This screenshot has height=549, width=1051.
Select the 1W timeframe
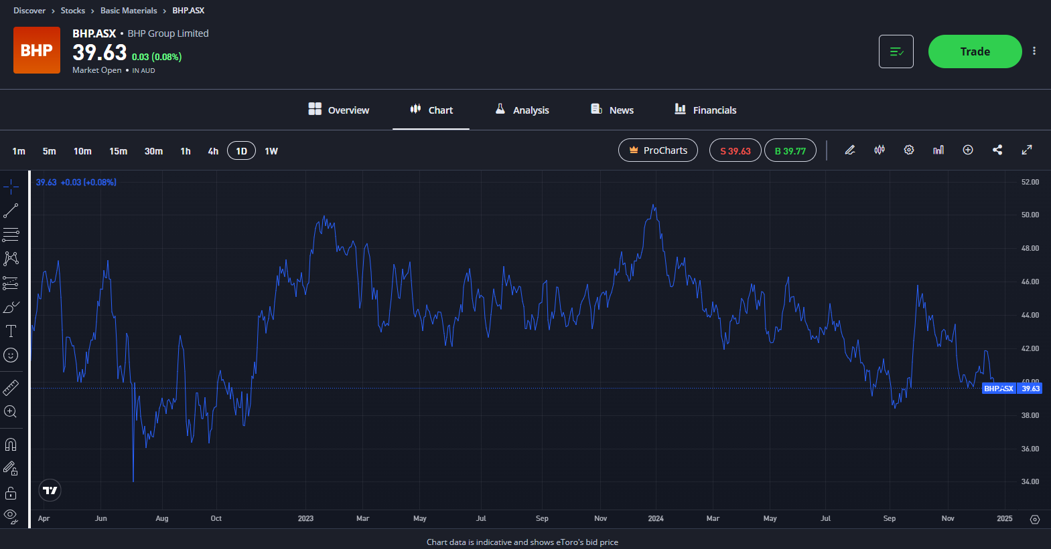pos(271,151)
